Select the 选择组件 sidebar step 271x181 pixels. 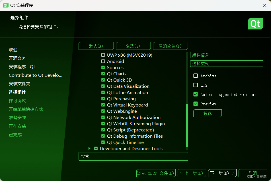tap(17, 92)
